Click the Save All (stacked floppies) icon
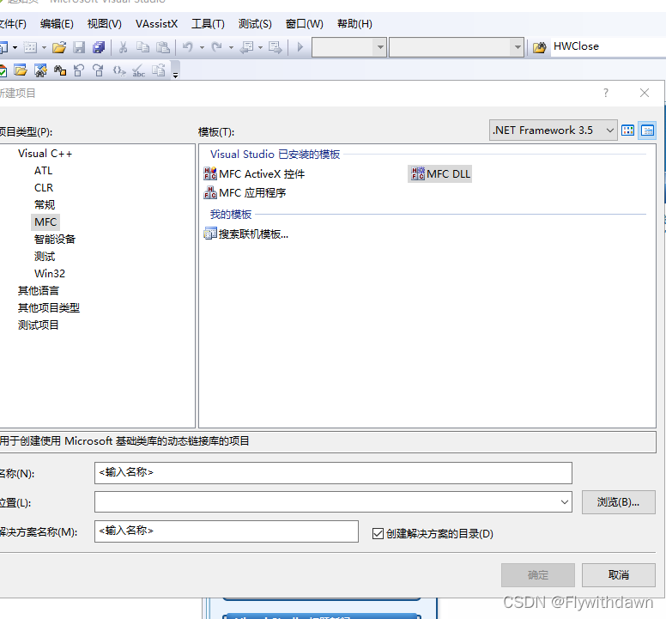Screen dimensions: 666x619 coord(99,47)
